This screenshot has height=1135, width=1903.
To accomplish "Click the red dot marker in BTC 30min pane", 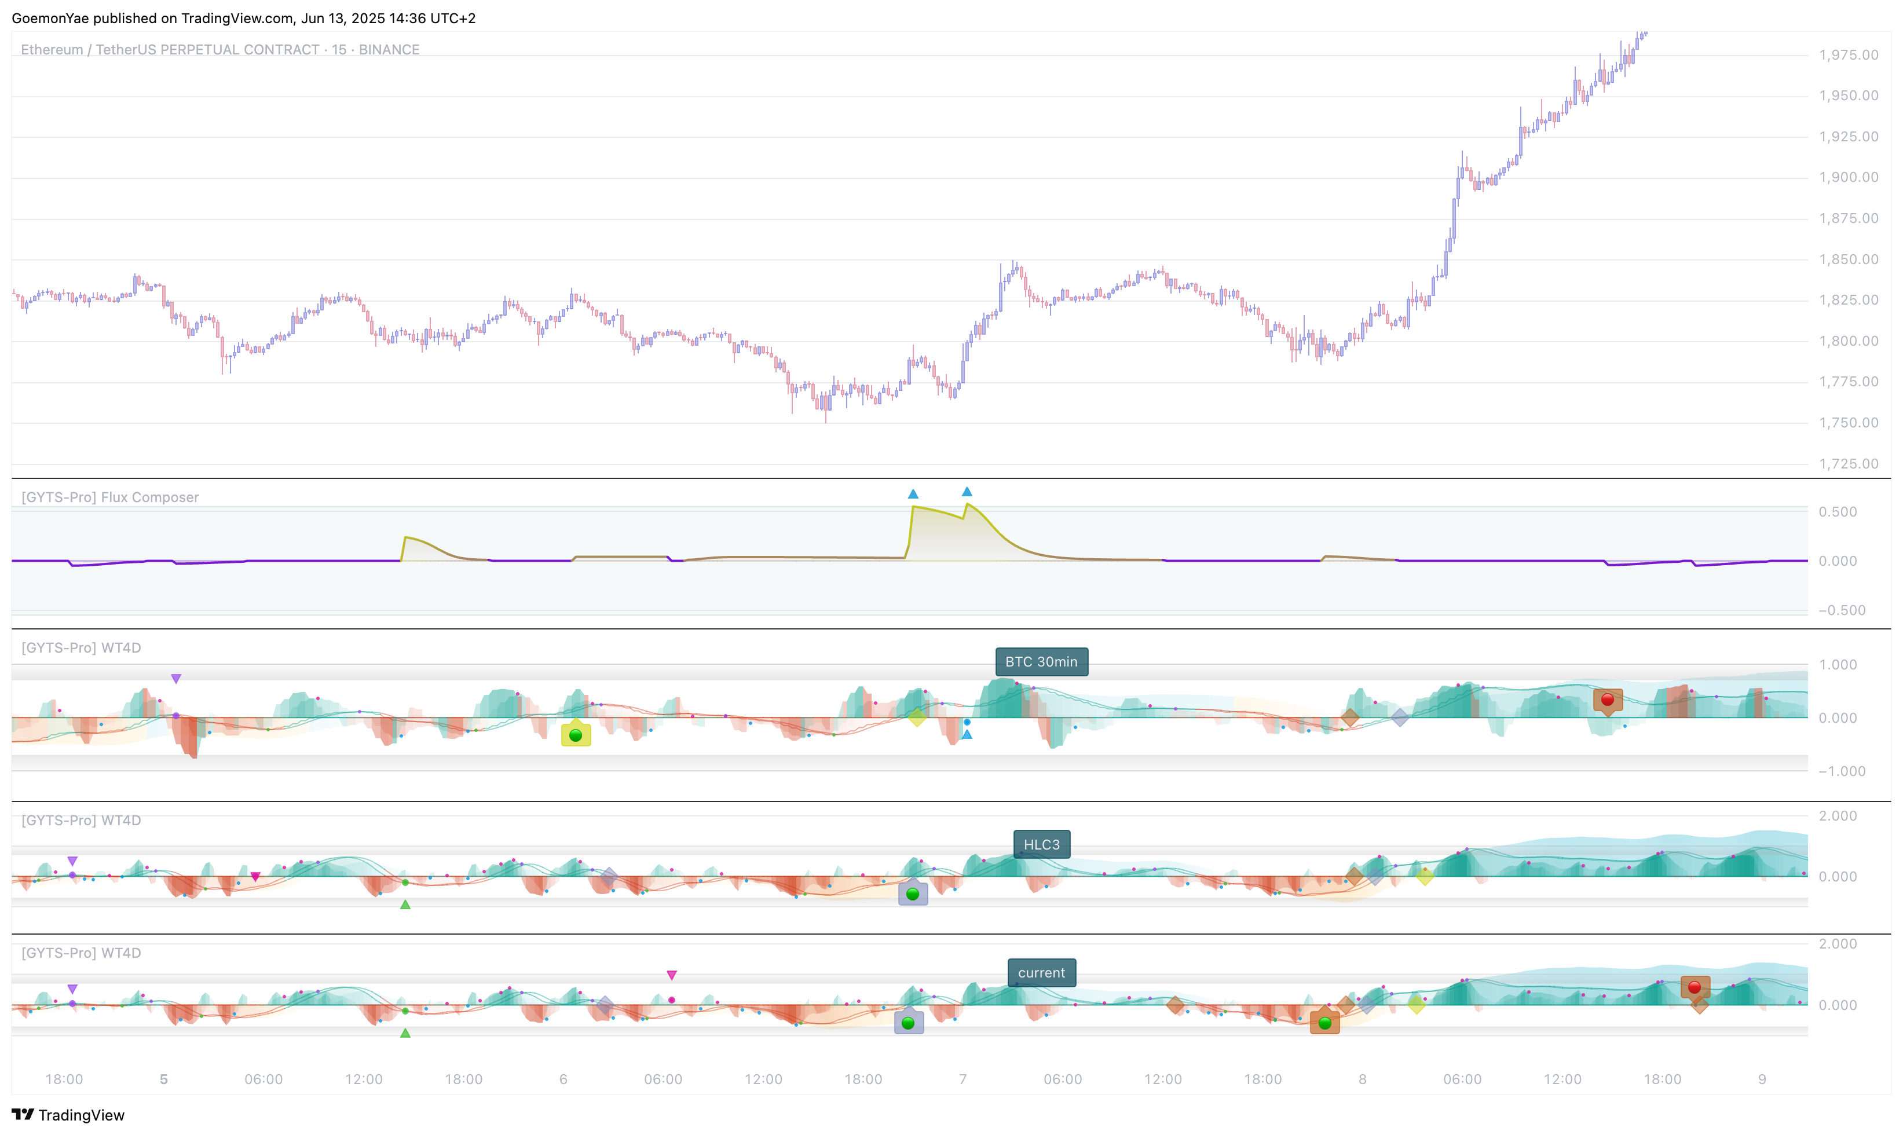I will 1607,700.
